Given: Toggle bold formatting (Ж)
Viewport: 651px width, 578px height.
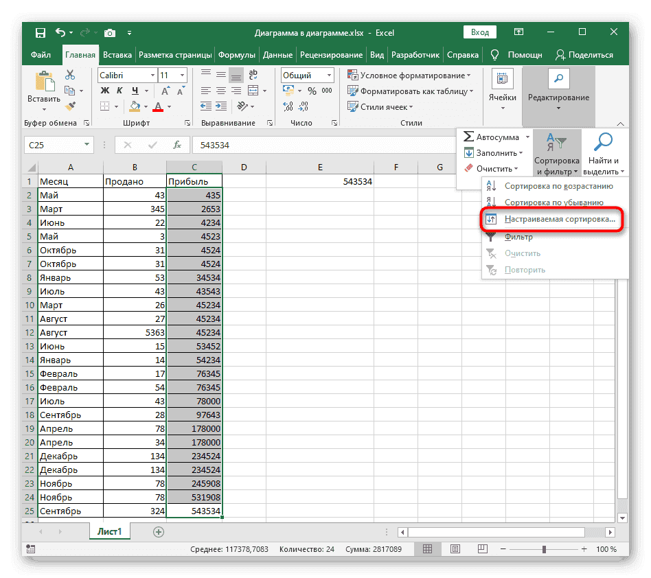Looking at the screenshot, I should coord(105,91).
